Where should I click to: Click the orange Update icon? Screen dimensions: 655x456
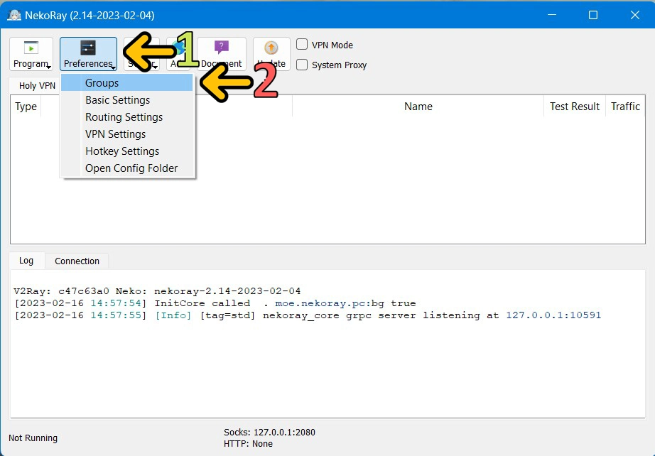pyautogui.click(x=271, y=48)
